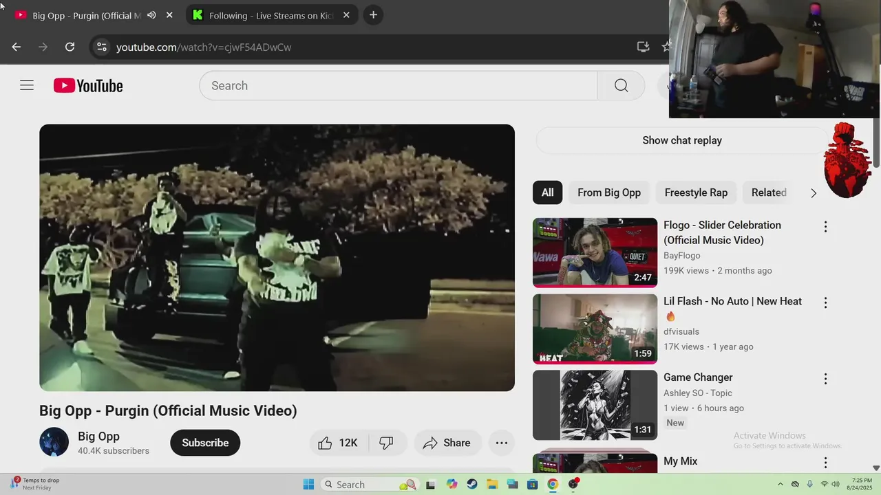Open the YouTube hamburger guide menu
Image resolution: width=881 pixels, height=495 pixels.
[27, 85]
